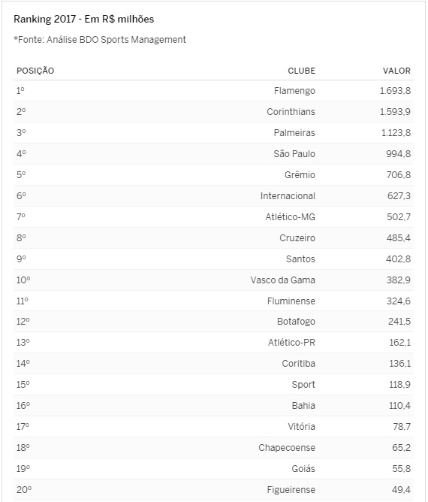
Task: Click Atlético-PR value 162,1
Action: click(400, 343)
